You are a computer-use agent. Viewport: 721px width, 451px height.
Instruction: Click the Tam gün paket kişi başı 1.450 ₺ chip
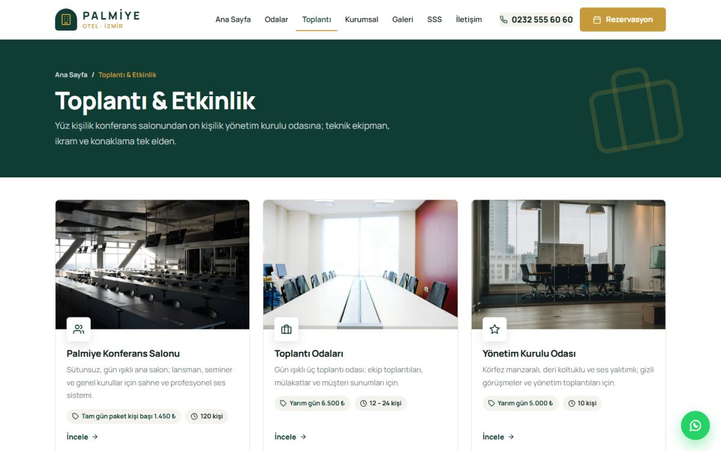pos(124,416)
